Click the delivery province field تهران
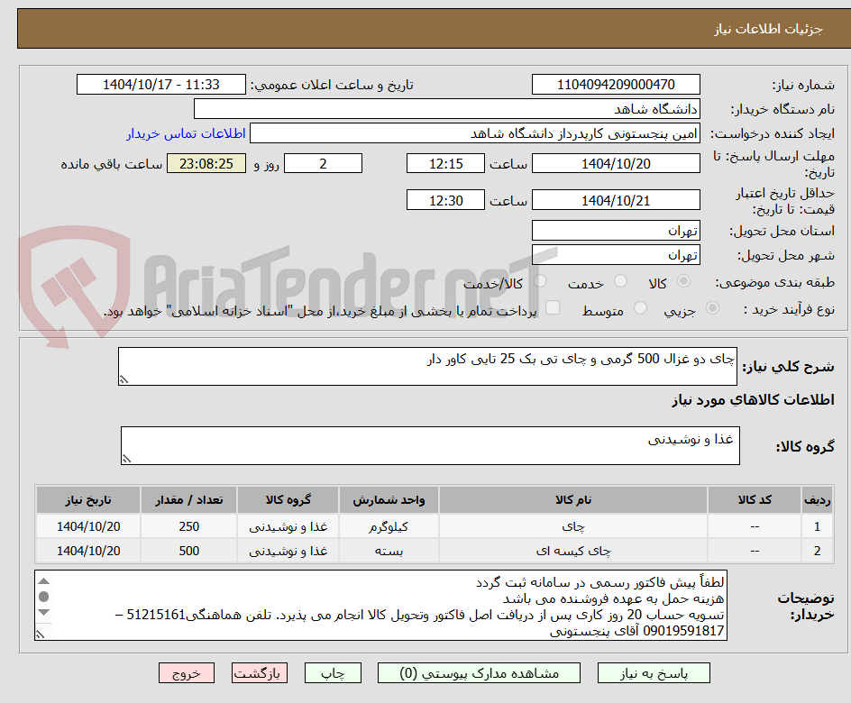 tap(616, 231)
